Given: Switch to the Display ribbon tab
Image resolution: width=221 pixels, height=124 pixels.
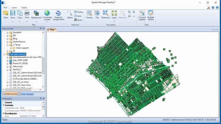Looking at the screenshot, I should point(24,8).
